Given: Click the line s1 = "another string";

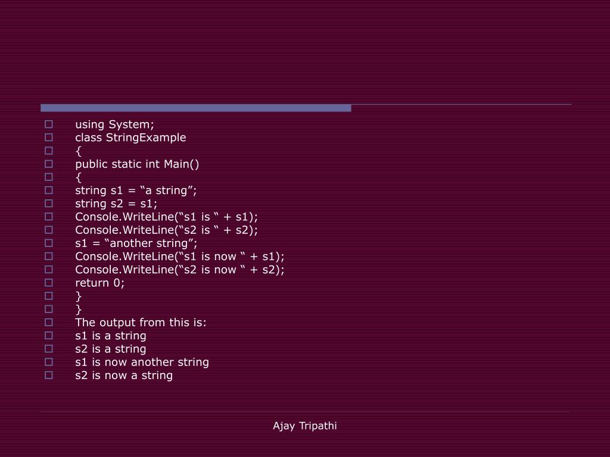Looking at the screenshot, I should (x=136, y=243).
